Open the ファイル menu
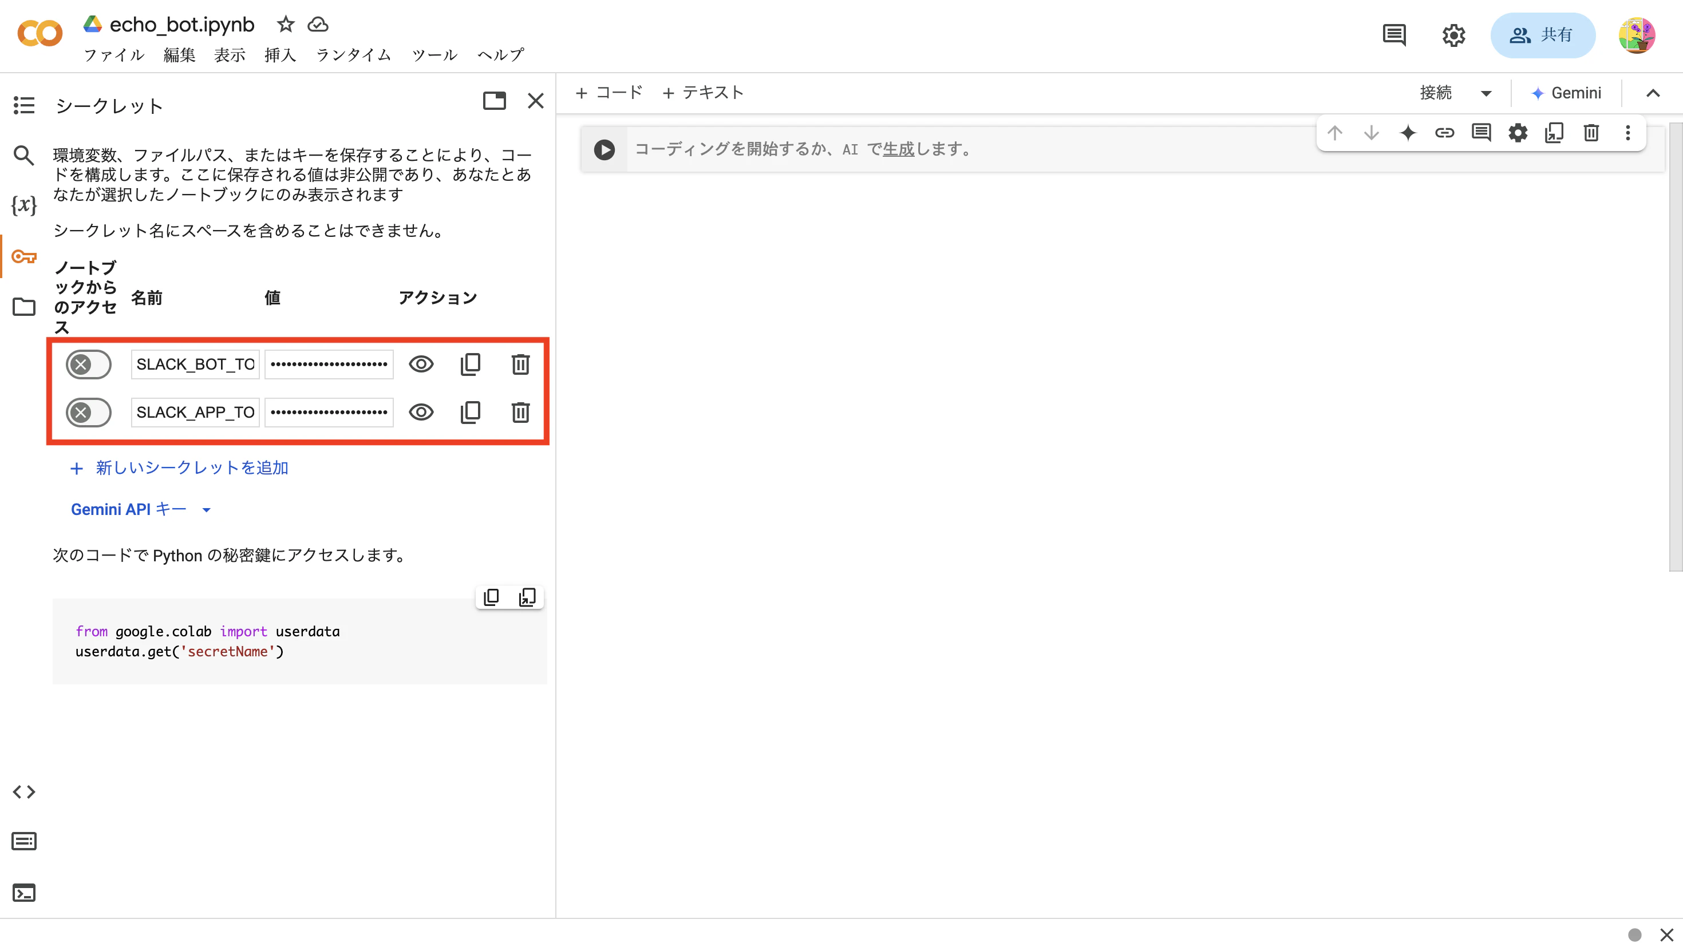 point(114,55)
